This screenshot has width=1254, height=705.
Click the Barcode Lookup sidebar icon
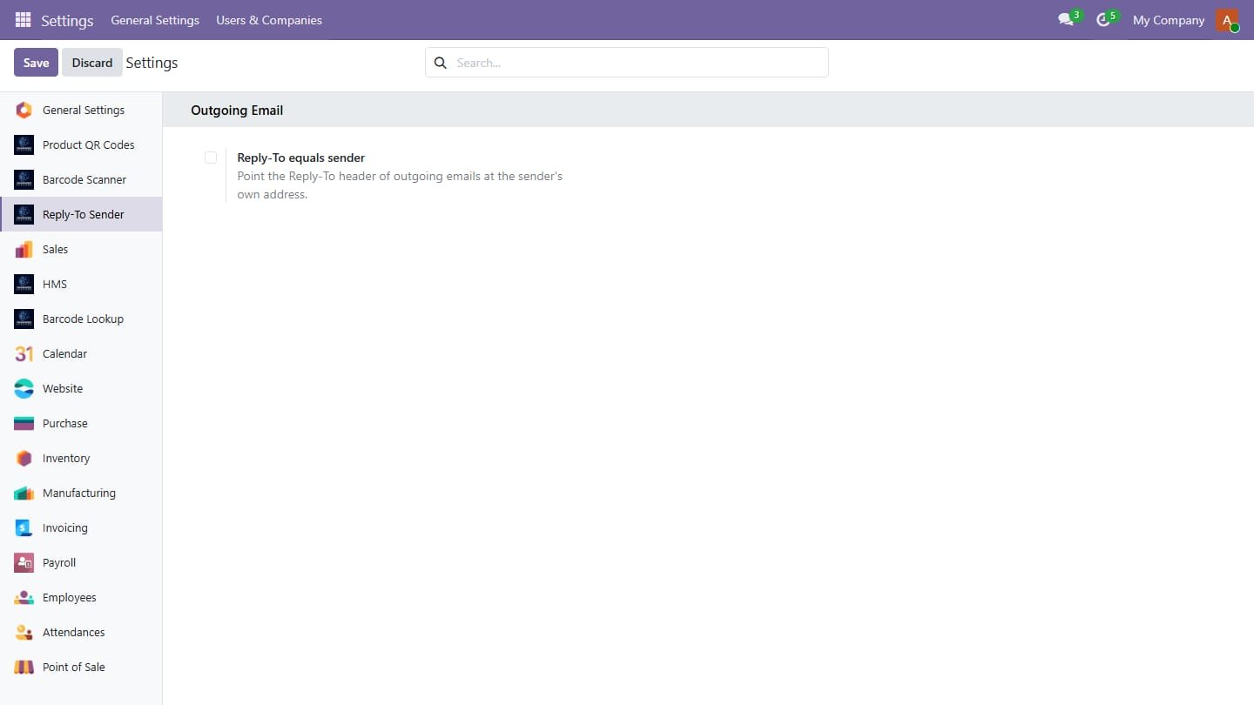(24, 319)
